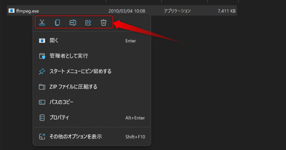Image resolution: width=286 pixels, height=150 pixels.
Task: Choose 管理者として実行 from the menu
Action: [92, 56]
